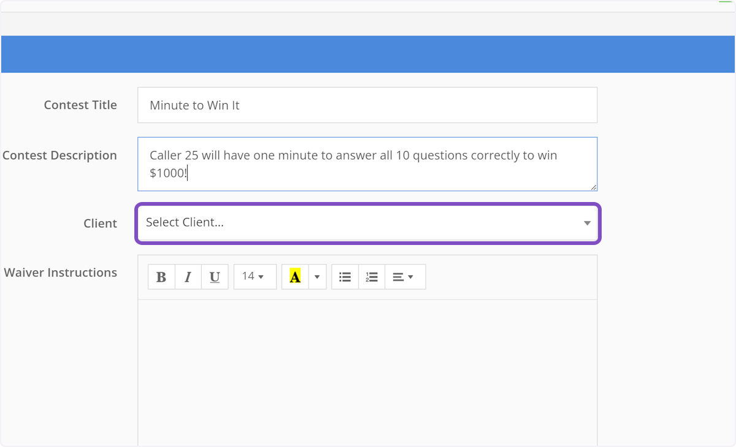Click the description box resize grip
This screenshot has height=447, width=736.
coord(594,187)
